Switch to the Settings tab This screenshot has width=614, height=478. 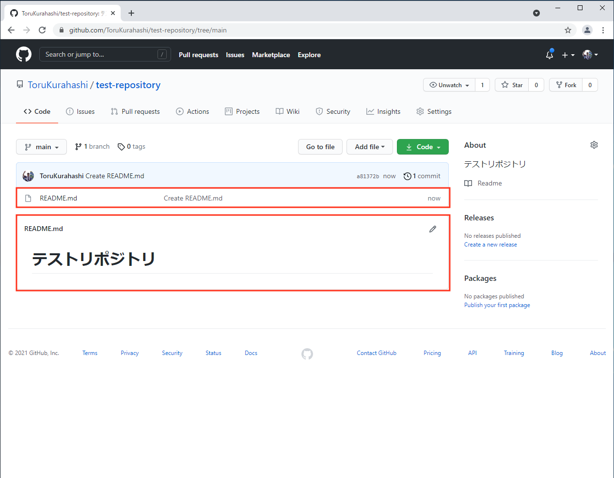(x=434, y=111)
